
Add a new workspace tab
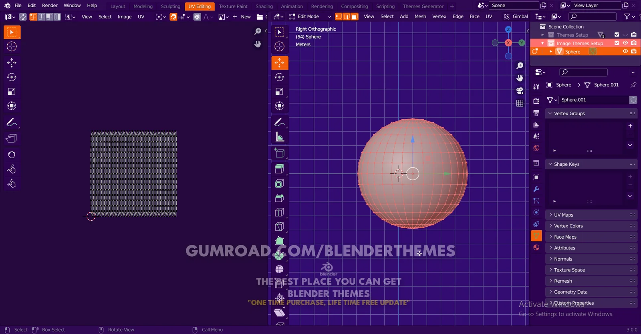click(x=452, y=6)
